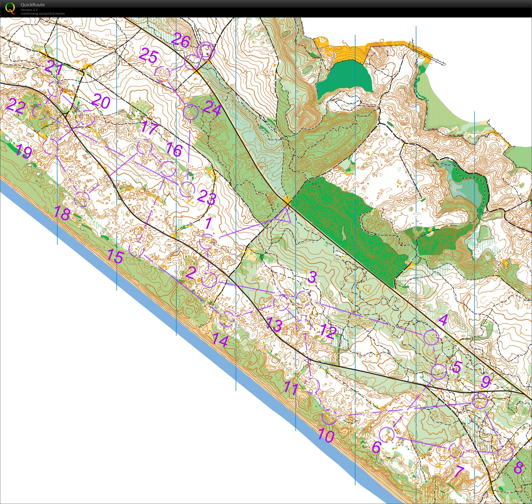
Task: Click control number 5 label
Action: [x=457, y=367]
